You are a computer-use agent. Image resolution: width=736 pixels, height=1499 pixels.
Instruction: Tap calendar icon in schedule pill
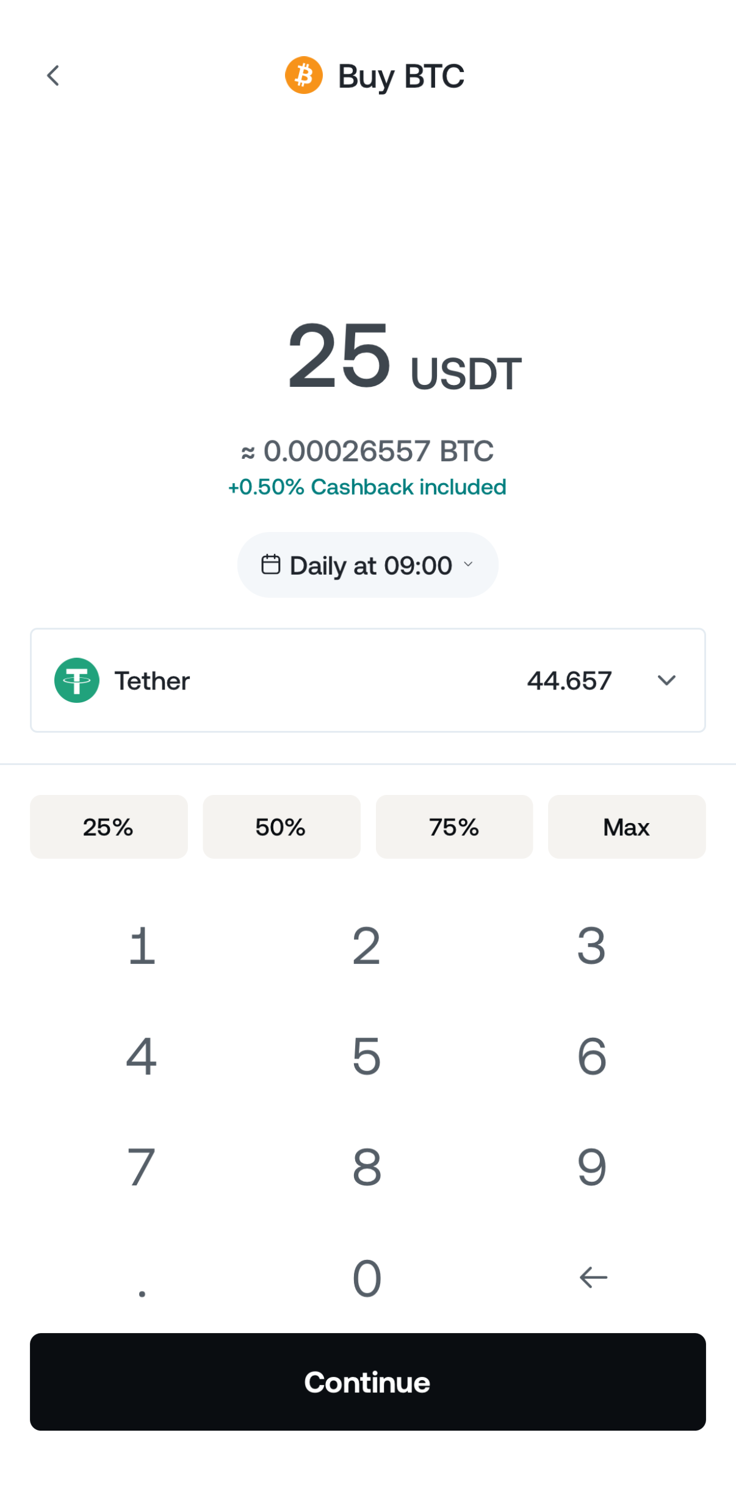point(270,564)
